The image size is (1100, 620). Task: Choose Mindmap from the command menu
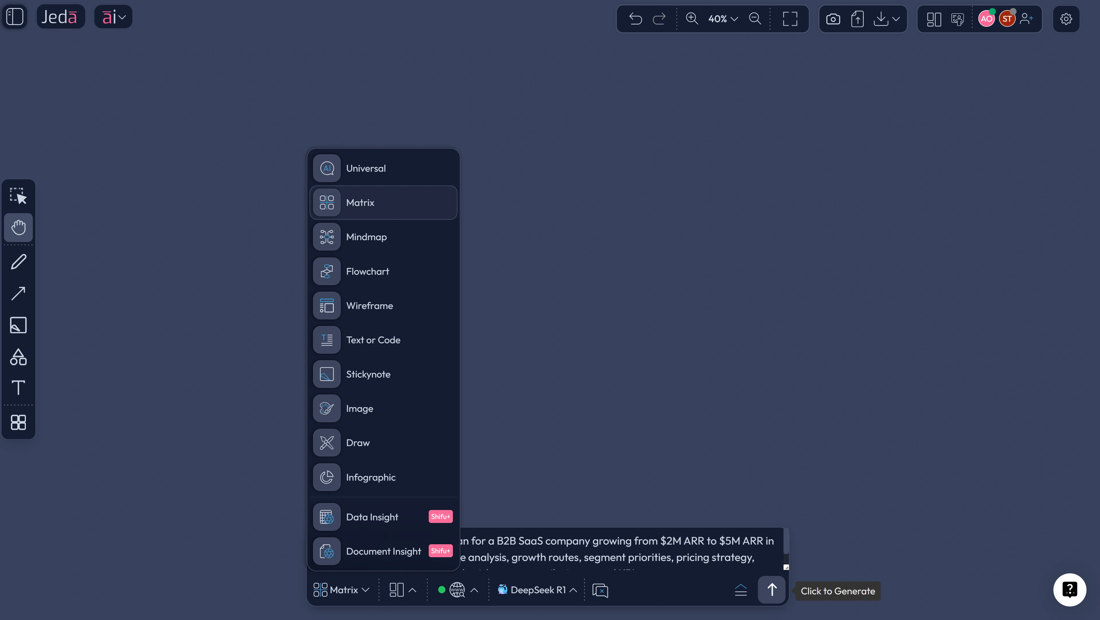(384, 237)
